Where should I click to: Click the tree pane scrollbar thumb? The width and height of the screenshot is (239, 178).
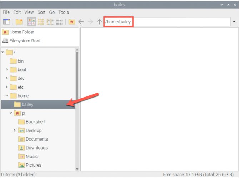(x=77, y=76)
